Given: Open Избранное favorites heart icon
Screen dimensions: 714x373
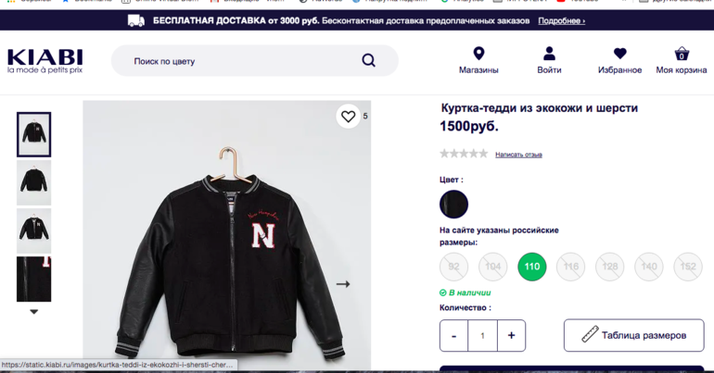Looking at the screenshot, I should pos(619,54).
